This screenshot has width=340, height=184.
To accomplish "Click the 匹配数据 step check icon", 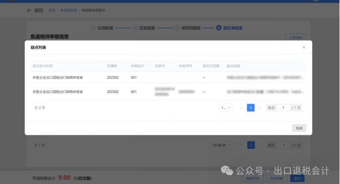I will 135,28.
